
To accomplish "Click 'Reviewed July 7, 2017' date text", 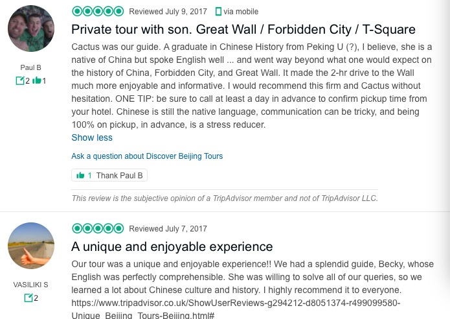I will click(x=168, y=228).
